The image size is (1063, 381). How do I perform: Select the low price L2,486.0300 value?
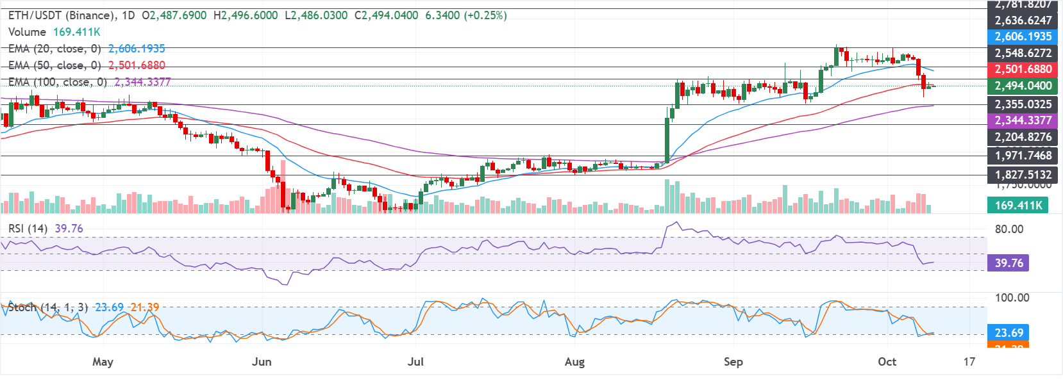[x=316, y=15]
